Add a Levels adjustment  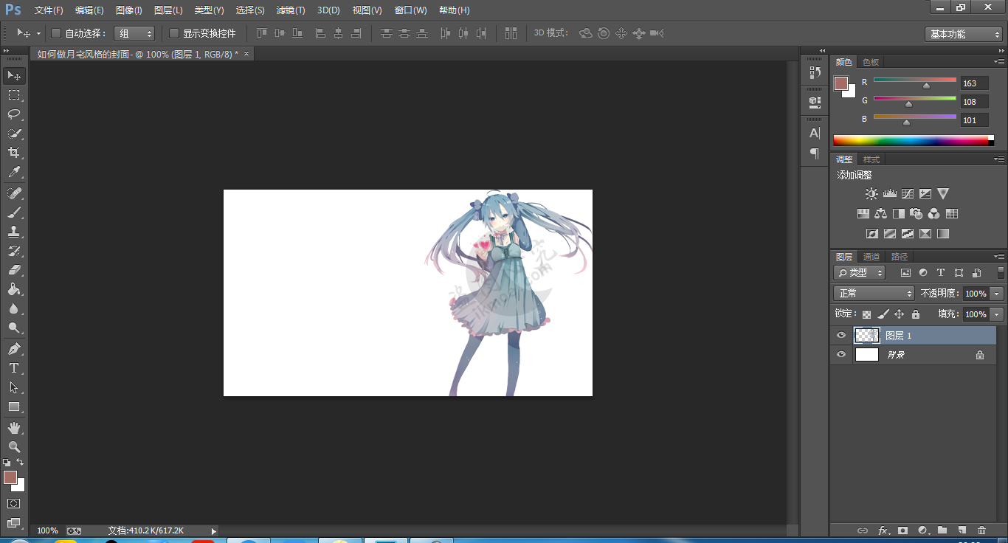889,194
